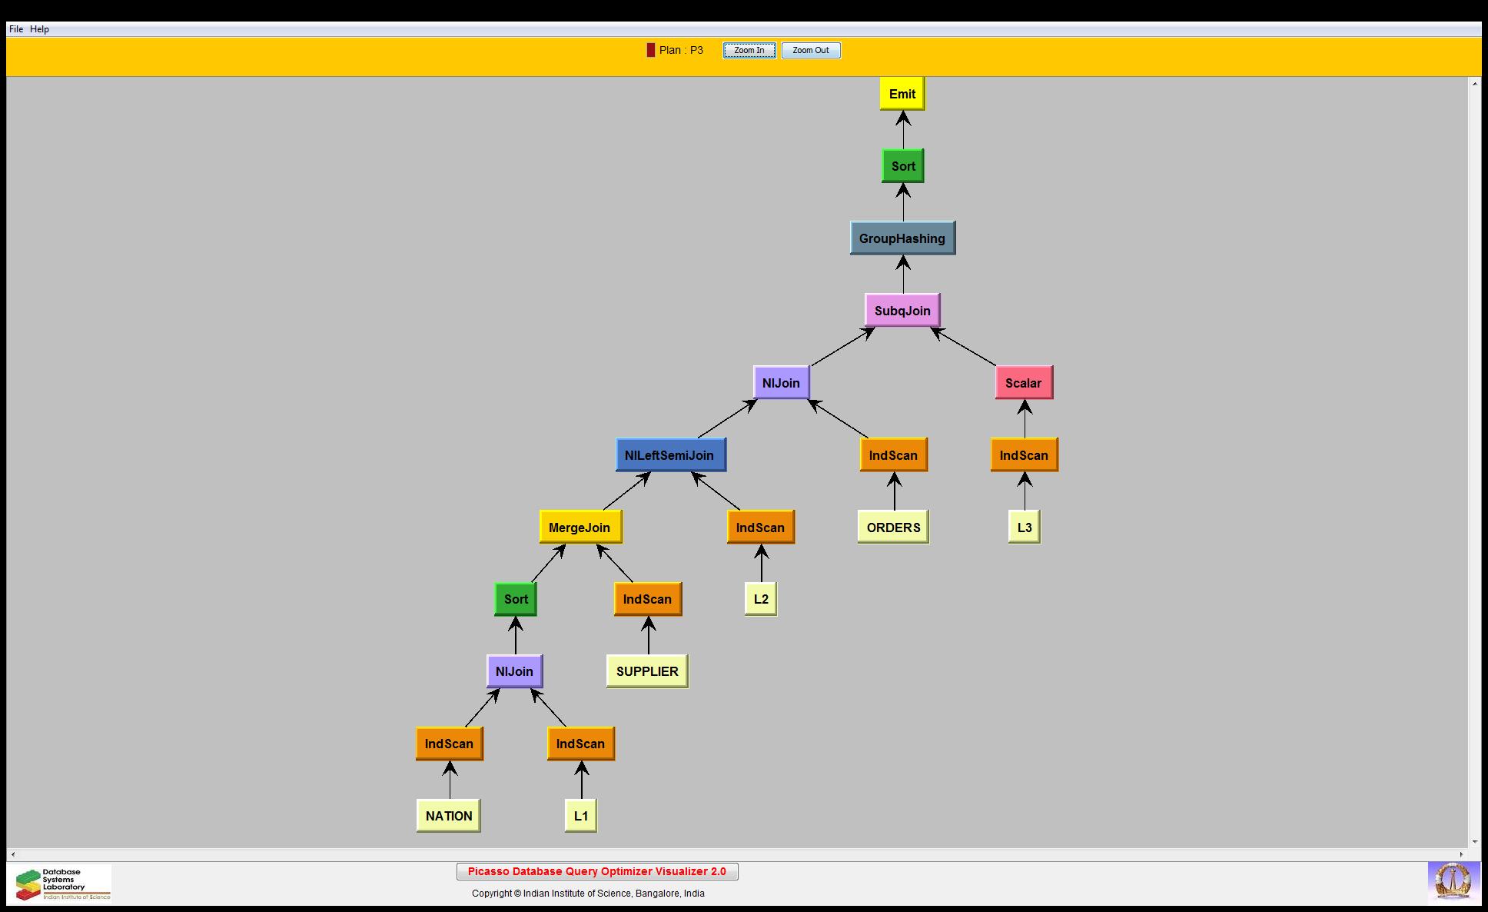Screen dimensions: 1488x912
Task: Select the yellow Emit node
Action: point(902,94)
